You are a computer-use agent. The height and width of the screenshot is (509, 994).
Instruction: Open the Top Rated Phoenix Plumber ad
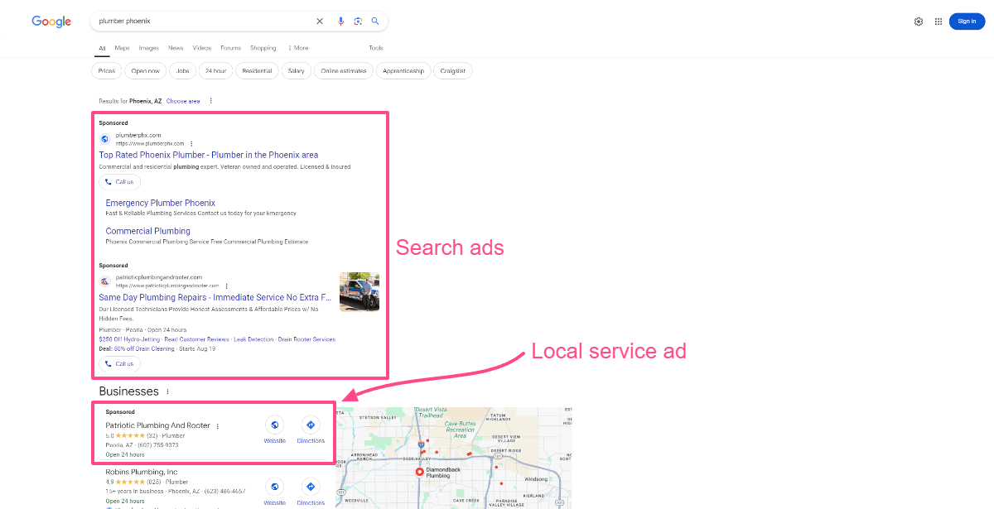pyautogui.click(x=209, y=155)
